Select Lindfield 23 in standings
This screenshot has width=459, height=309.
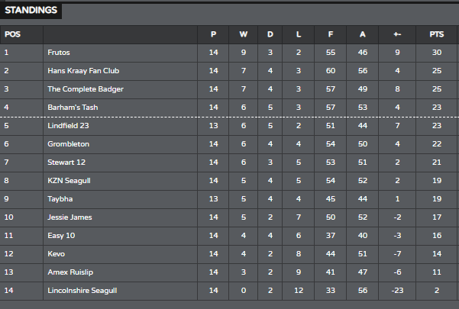point(68,126)
